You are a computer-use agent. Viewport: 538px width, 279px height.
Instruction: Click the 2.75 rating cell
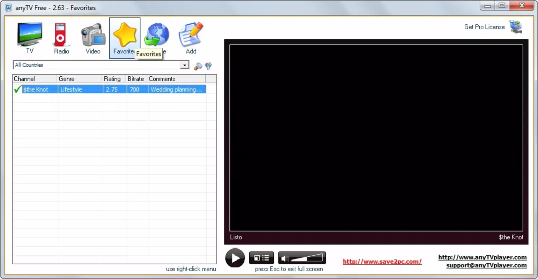[115, 89]
